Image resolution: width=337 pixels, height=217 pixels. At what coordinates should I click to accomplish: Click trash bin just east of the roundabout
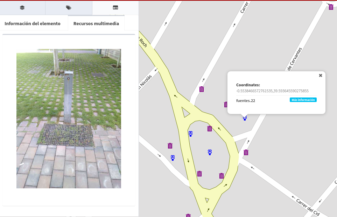(246, 152)
